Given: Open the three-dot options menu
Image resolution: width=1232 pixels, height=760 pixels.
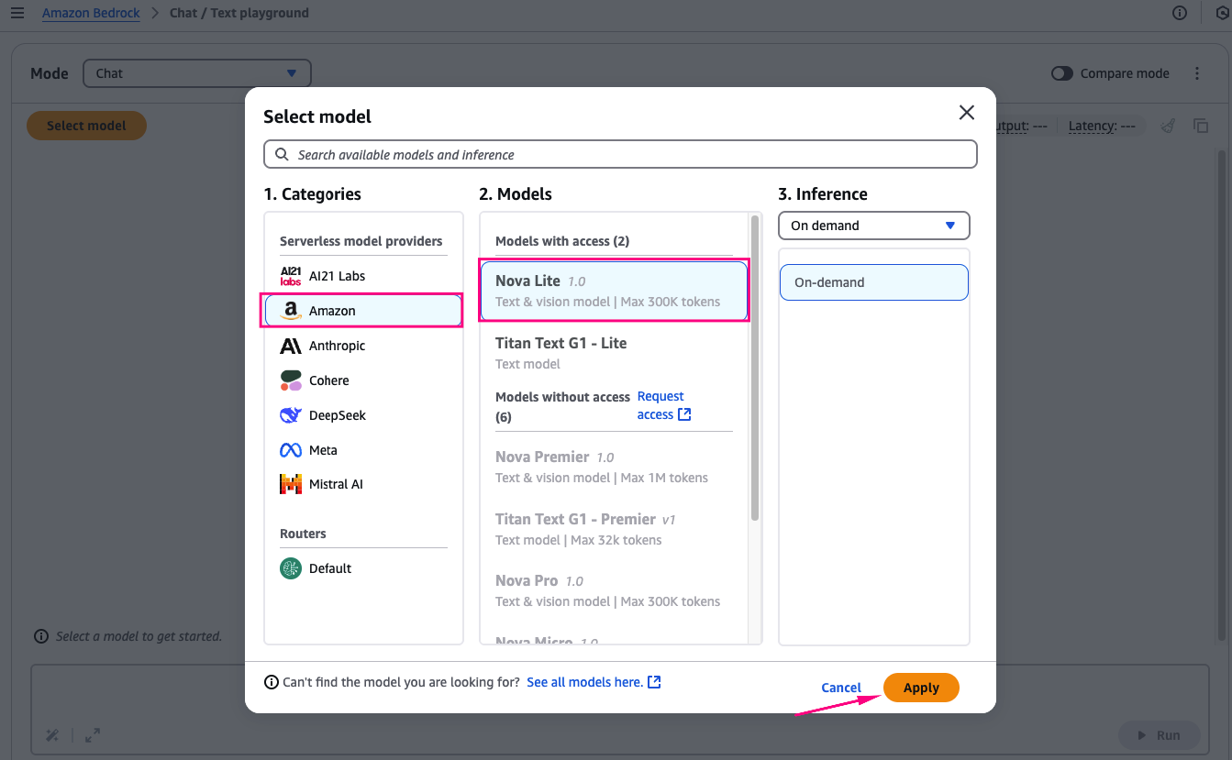Looking at the screenshot, I should point(1197,73).
